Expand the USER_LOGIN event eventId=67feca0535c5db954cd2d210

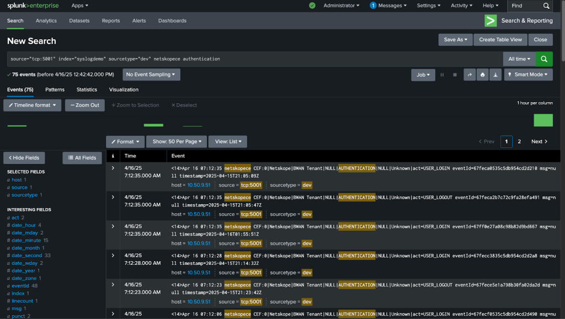click(x=113, y=168)
